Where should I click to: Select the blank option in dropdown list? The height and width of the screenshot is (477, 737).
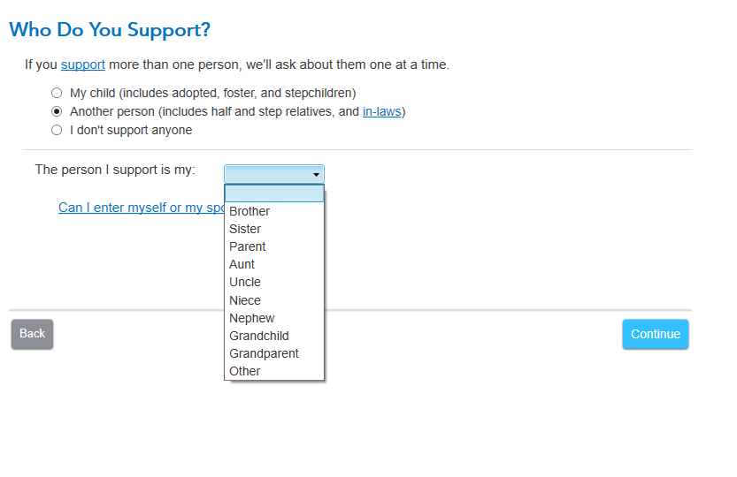[x=274, y=193]
